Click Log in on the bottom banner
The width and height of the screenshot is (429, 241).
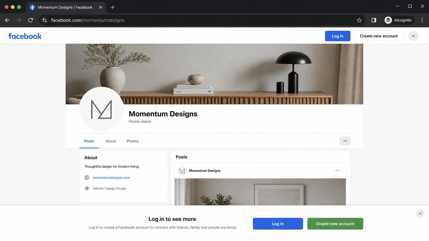click(x=278, y=224)
